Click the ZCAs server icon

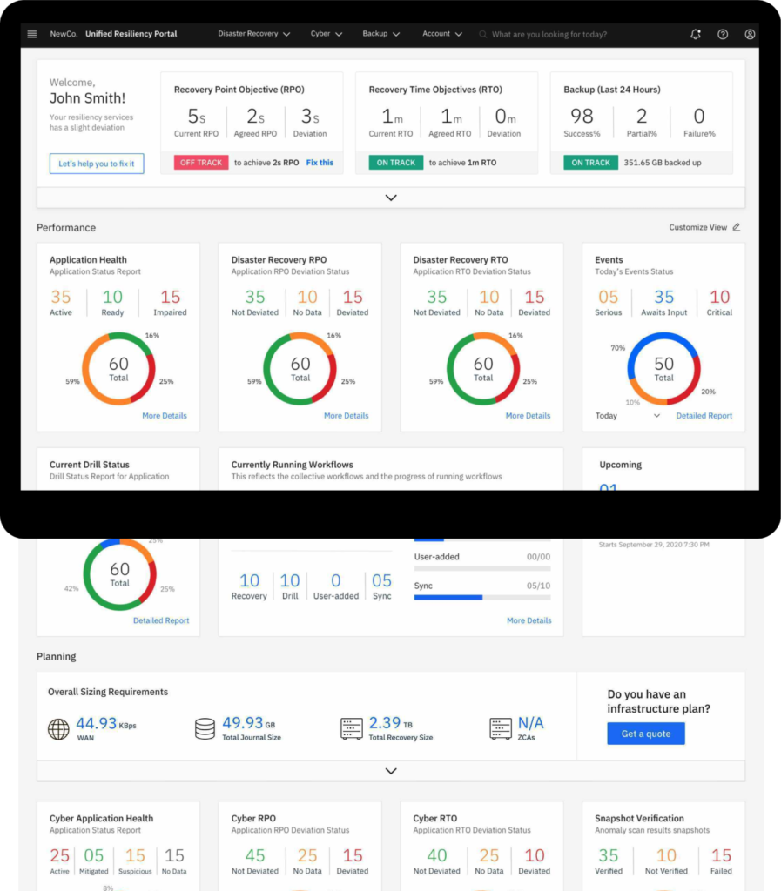pos(501,729)
